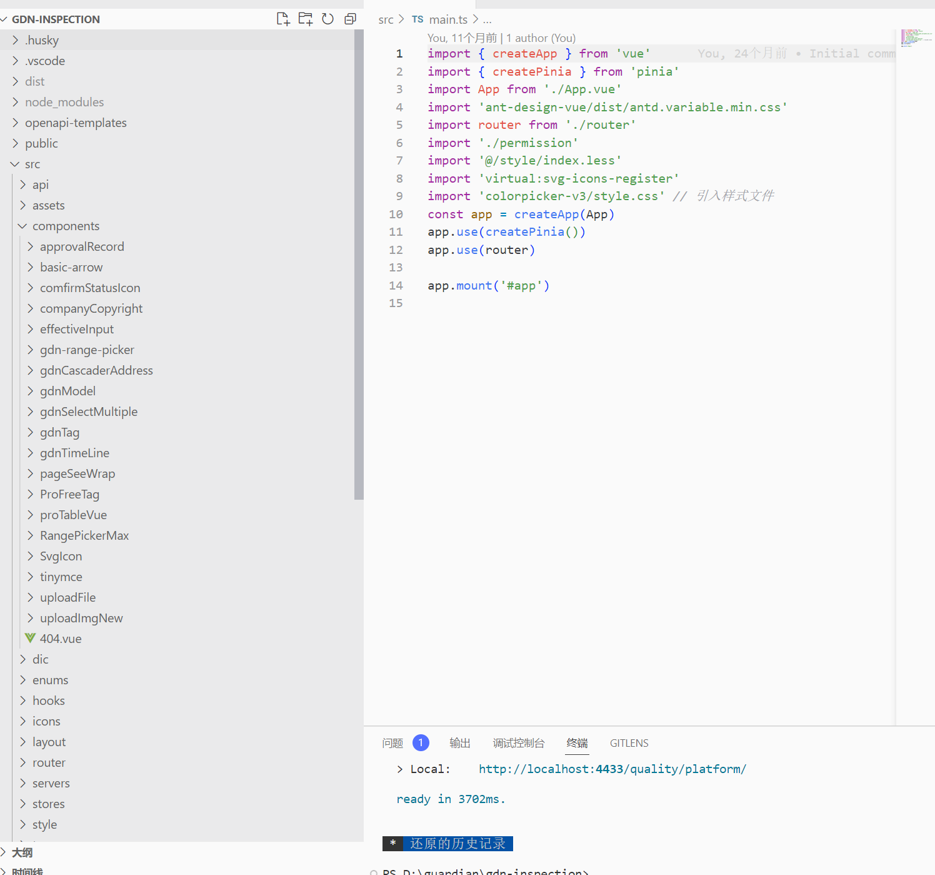Expand the 大纲 outline section
This screenshot has width=935, height=875.
(x=4, y=852)
